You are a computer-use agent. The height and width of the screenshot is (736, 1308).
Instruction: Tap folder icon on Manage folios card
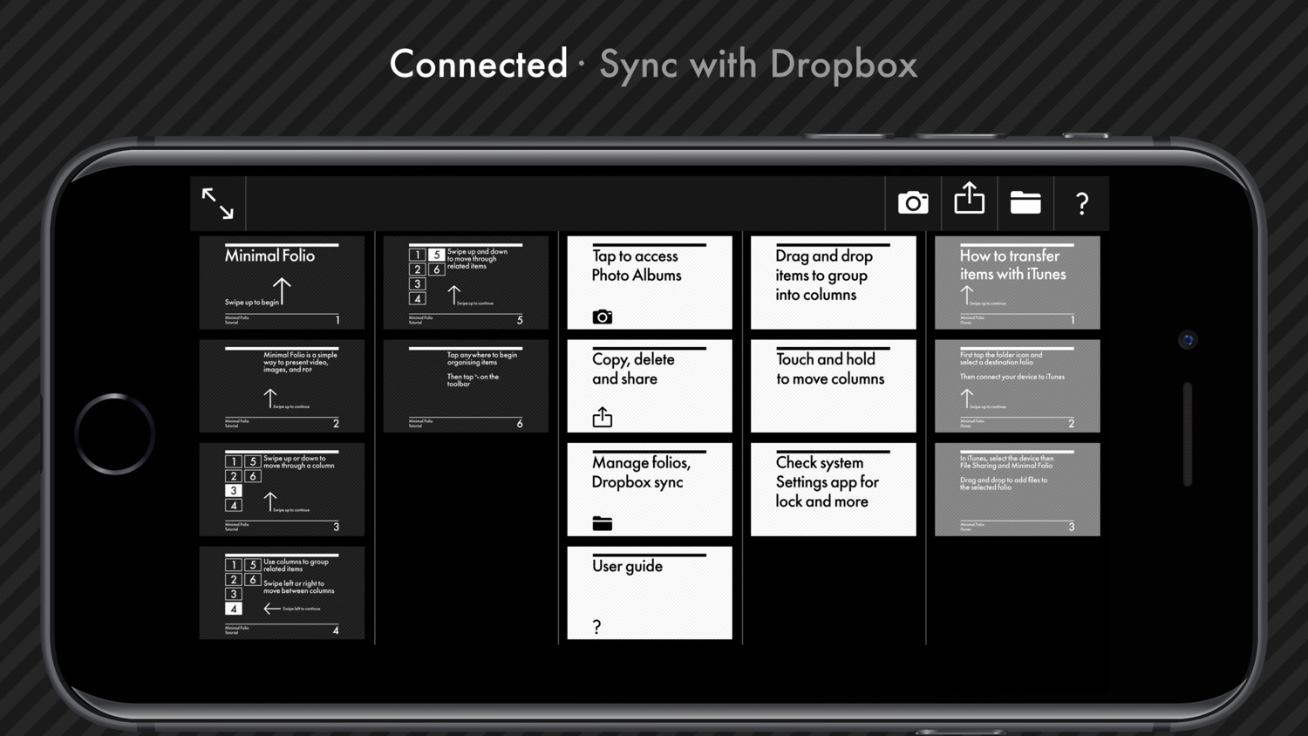603,523
